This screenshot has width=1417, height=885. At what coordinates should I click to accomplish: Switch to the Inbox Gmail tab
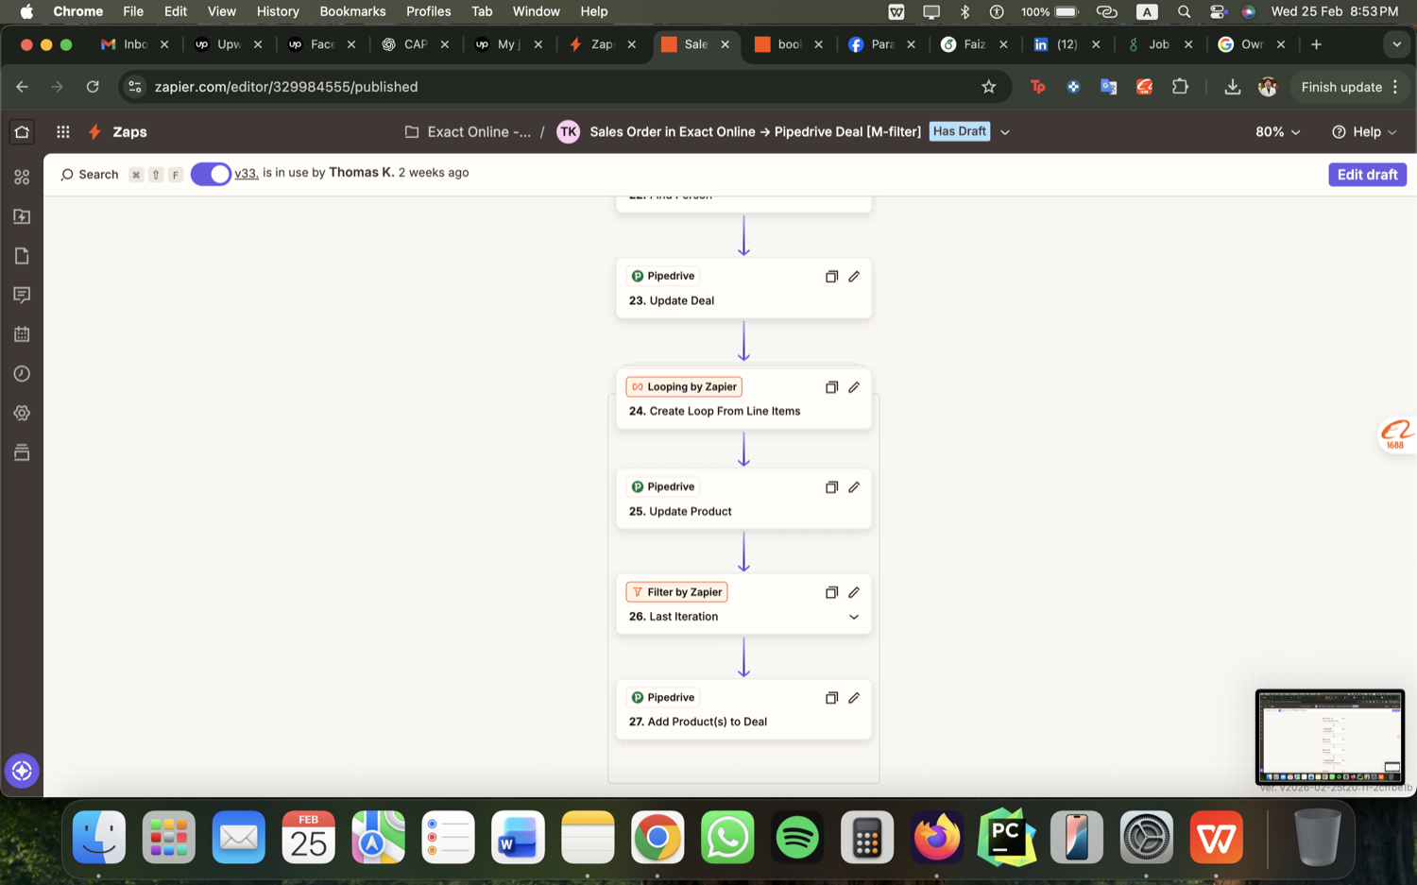pyautogui.click(x=134, y=44)
